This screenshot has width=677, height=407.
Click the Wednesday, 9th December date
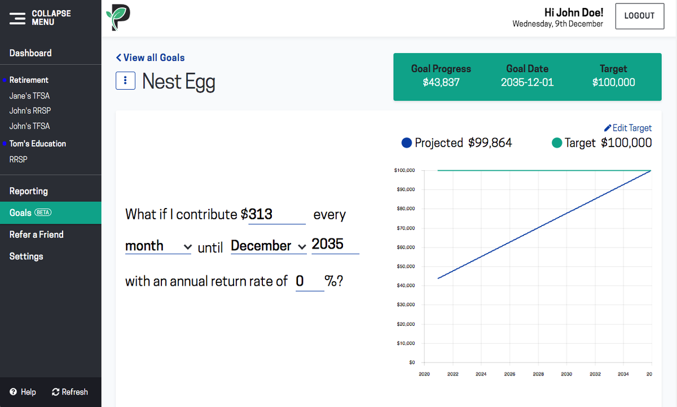coord(558,24)
